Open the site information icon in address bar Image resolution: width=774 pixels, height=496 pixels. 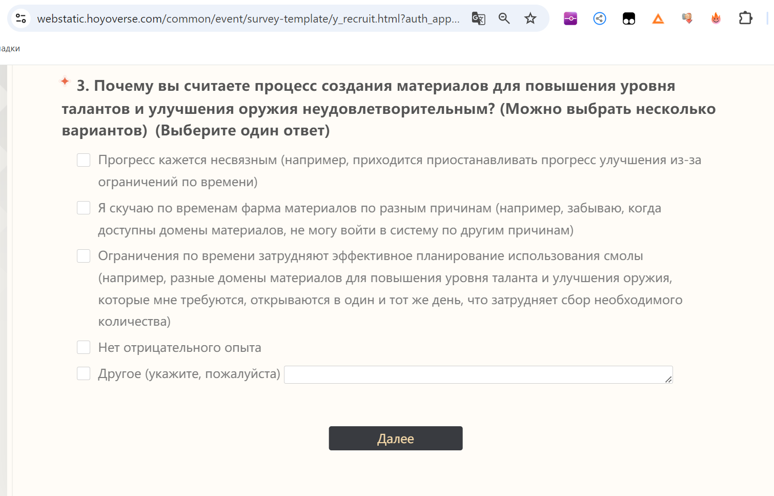coord(21,19)
